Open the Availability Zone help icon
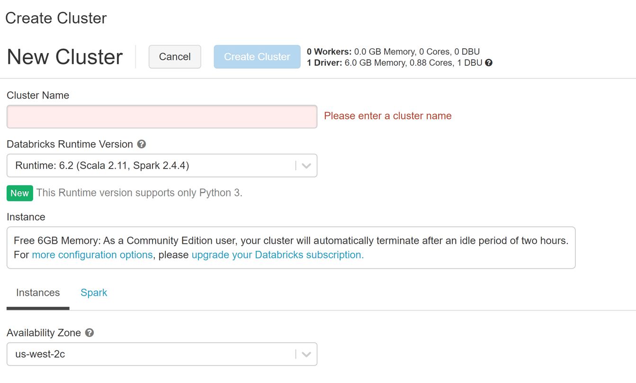 pyautogui.click(x=89, y=332)
